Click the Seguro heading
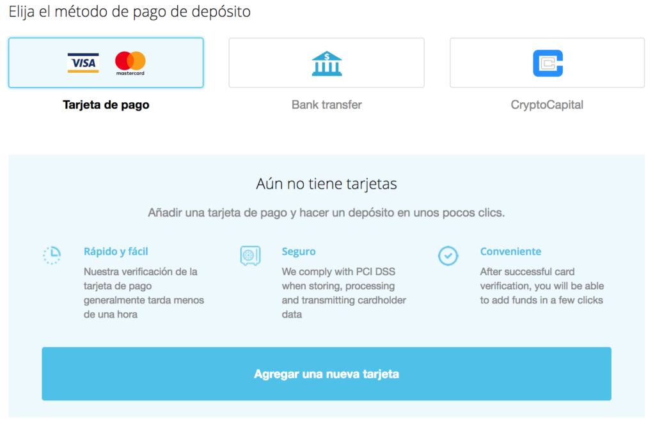This screenshot has height=424, width=655. pyautogui.click(x=298, y=252)
